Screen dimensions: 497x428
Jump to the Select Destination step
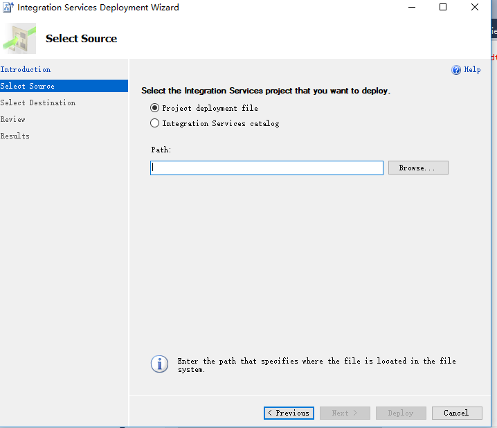[x=38, y=102]
